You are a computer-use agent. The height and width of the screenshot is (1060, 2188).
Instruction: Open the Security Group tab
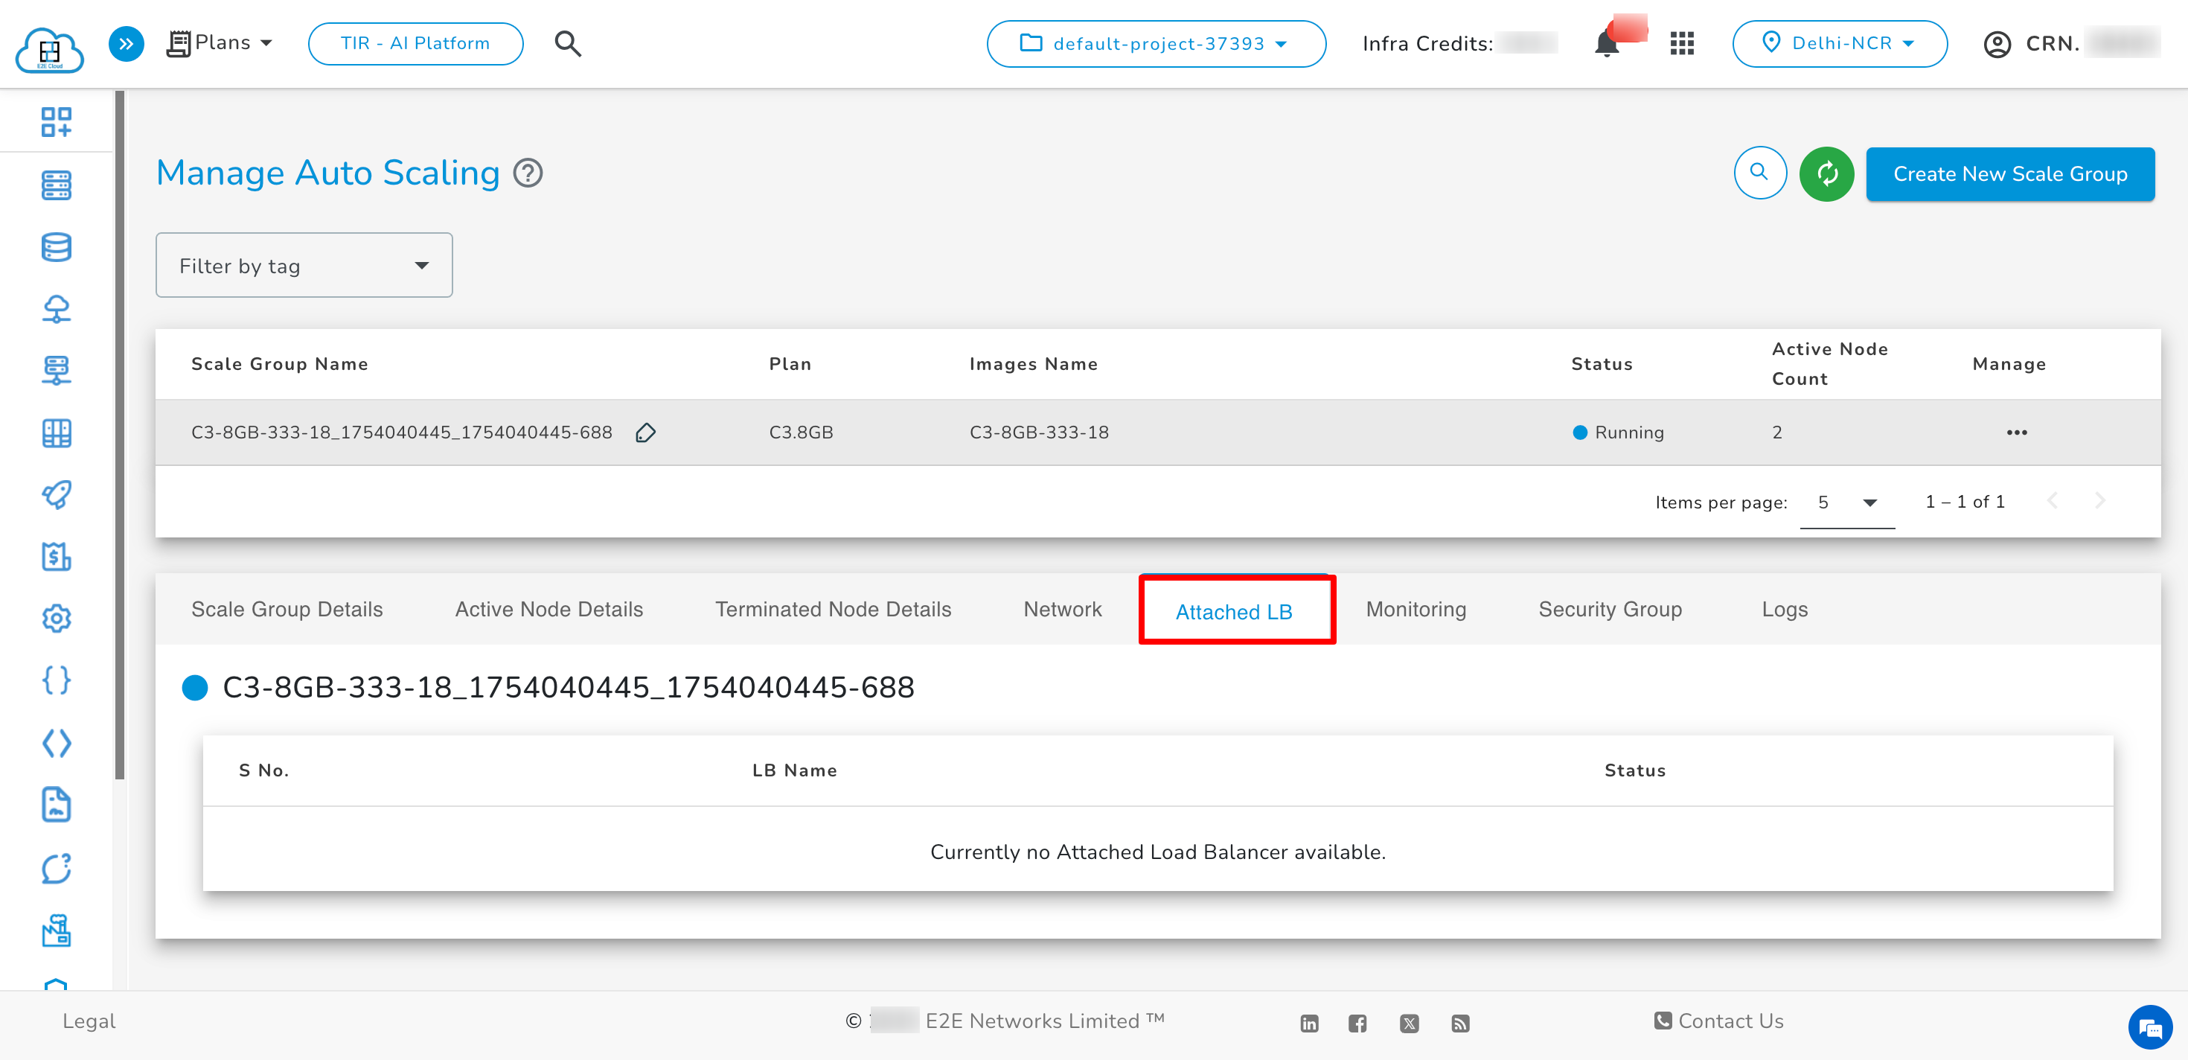(1610, 610)
